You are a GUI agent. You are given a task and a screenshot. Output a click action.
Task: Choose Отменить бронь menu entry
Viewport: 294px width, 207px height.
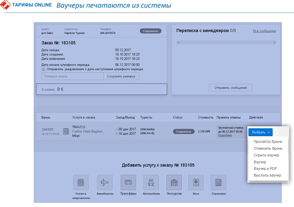coord(268,148)
